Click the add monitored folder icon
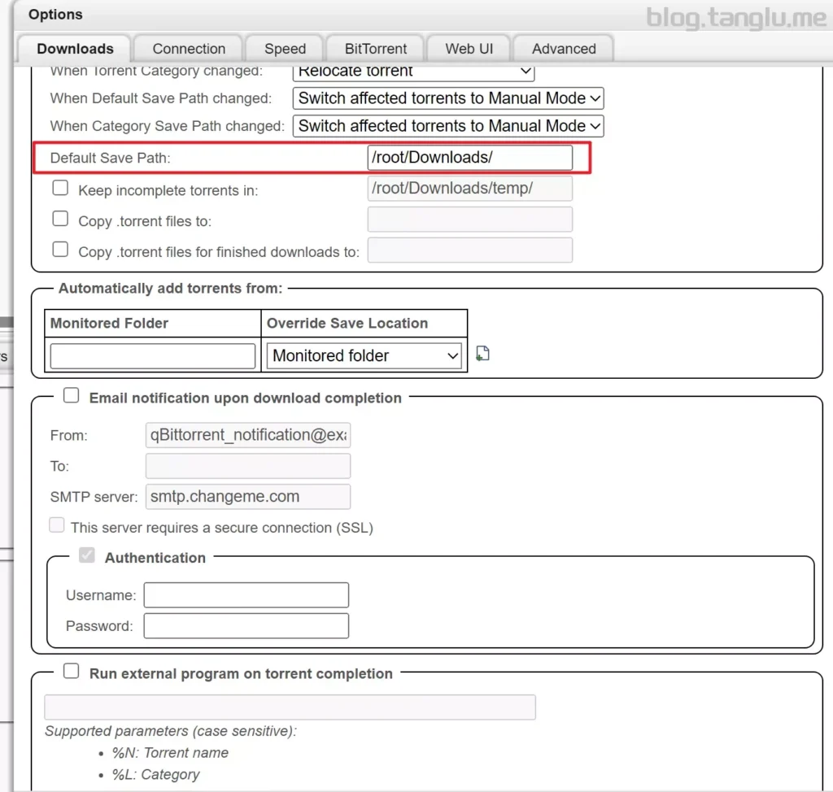 pos(482,354)
